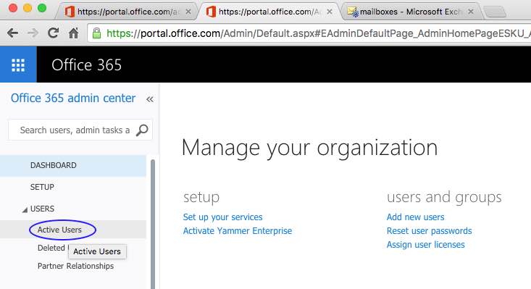
Task: Click the yellow minimize window button
Action: coord(28,8)
